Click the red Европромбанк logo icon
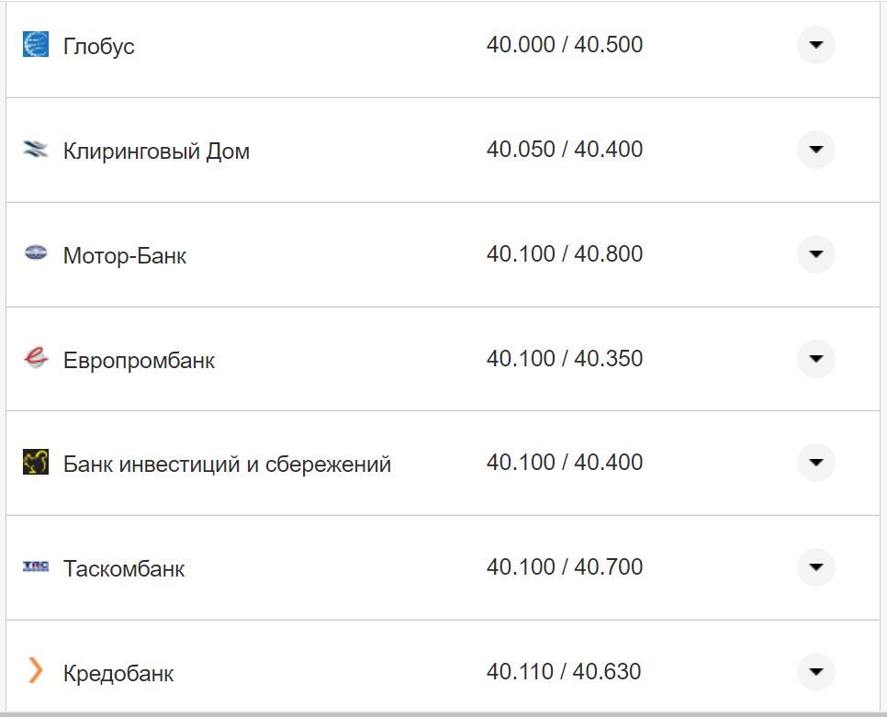 35,359
